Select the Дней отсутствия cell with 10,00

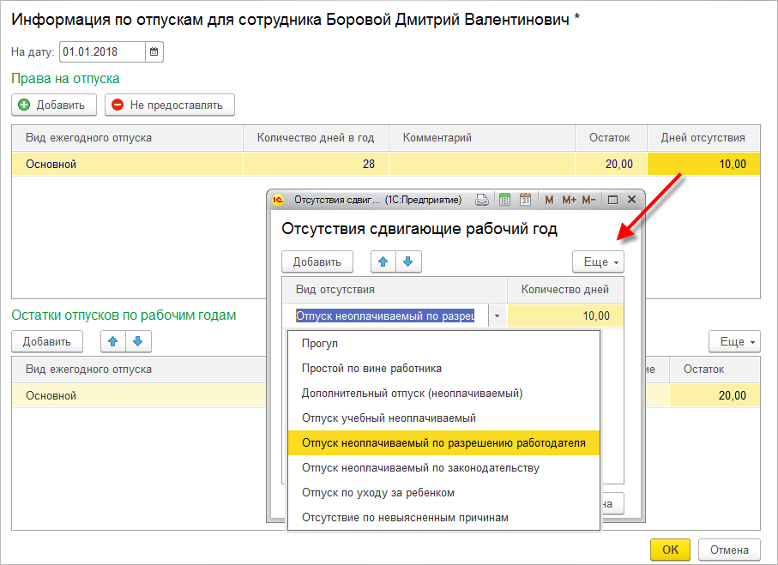pos(703,164)
